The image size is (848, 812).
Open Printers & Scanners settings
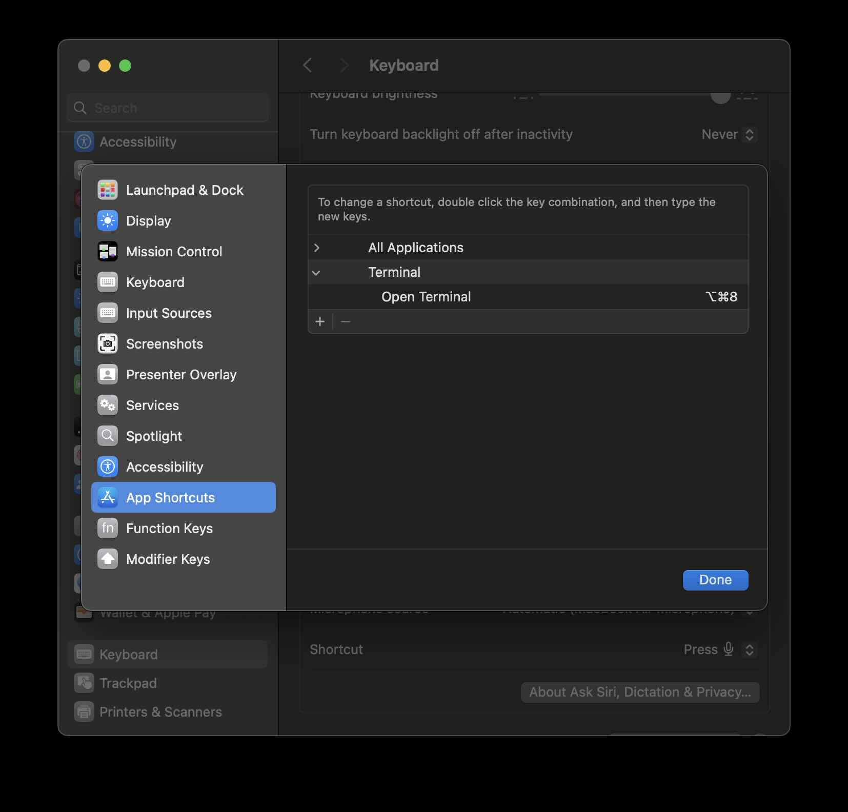tap(160, 712)
